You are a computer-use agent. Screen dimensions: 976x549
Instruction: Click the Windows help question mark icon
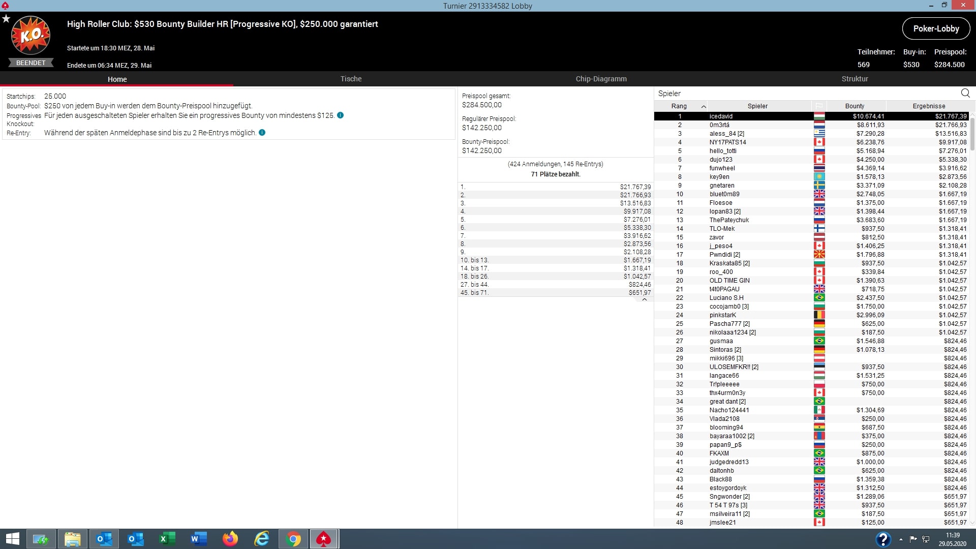[x=883, y=539]
